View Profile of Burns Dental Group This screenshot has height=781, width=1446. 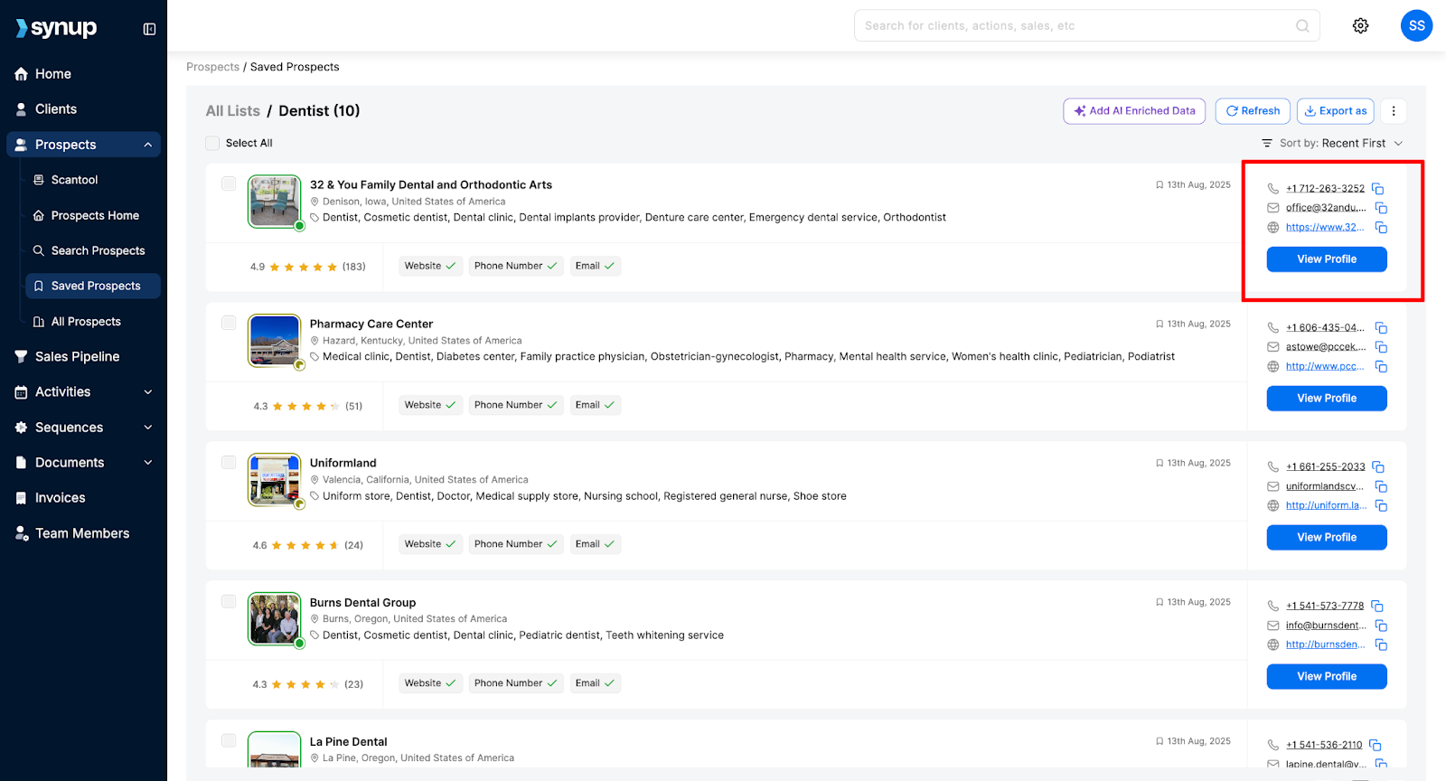pyautogui.click(x=1327, y=677)
